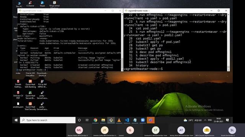Click 'Node-Selectors: <none>' in left terminal
The width and height of the screenshot is (245, 137).
[x=33, y=38]
